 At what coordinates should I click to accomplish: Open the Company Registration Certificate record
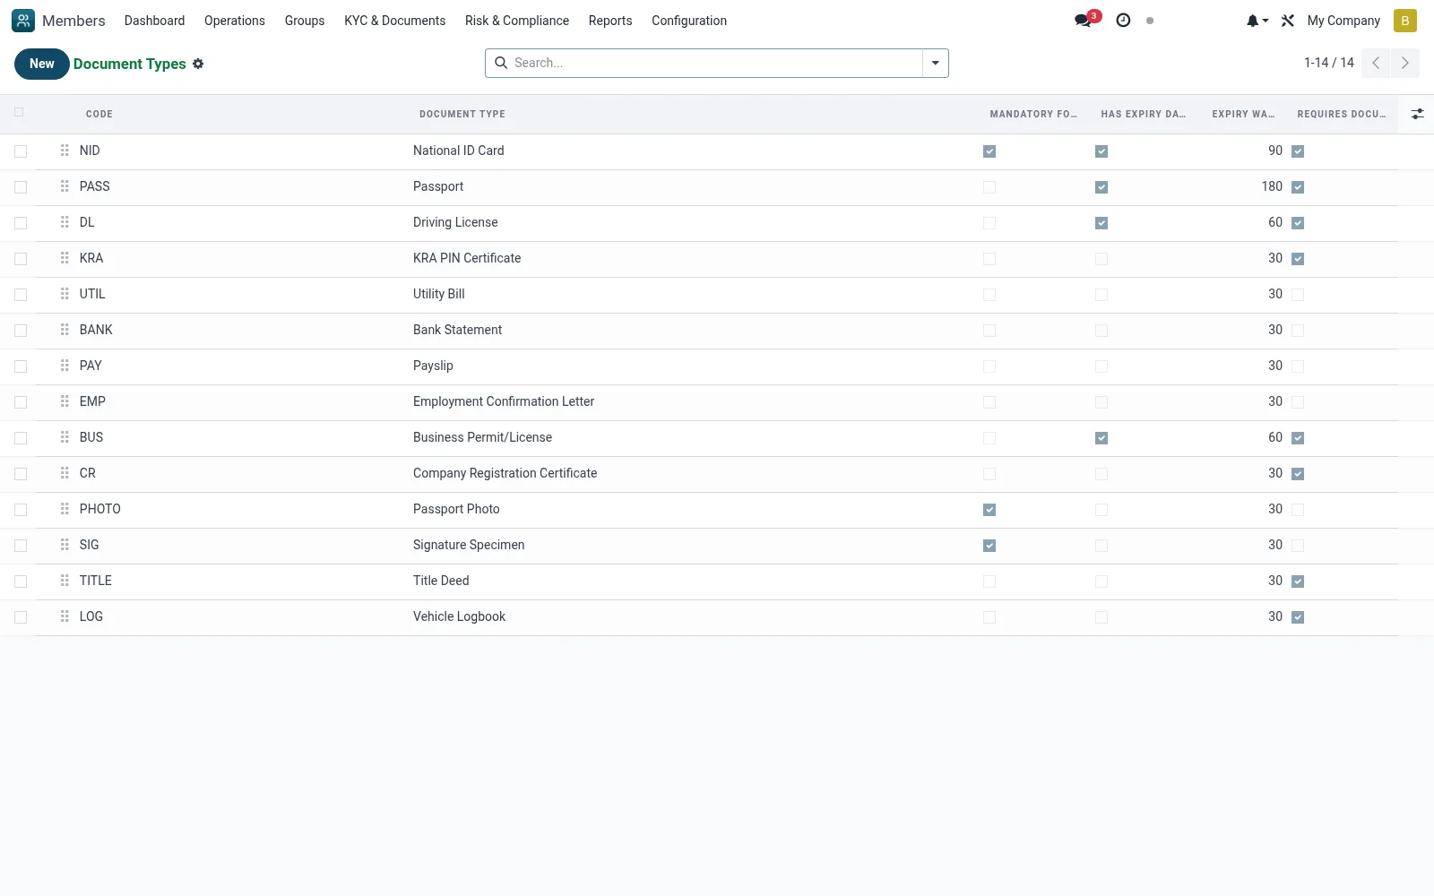click(505, 473)
